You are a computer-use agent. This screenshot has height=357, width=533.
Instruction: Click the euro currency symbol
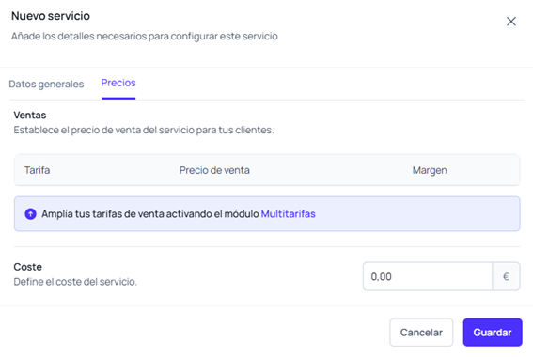[x=506, y=276]
